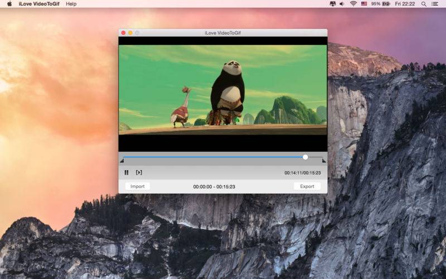Open the Wi-Fi status menu

click(353, 4)
